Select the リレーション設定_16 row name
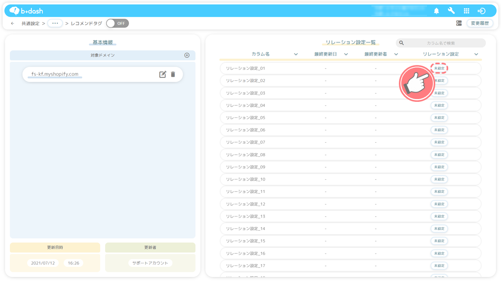The image size is (501, 282). [245, 253]
